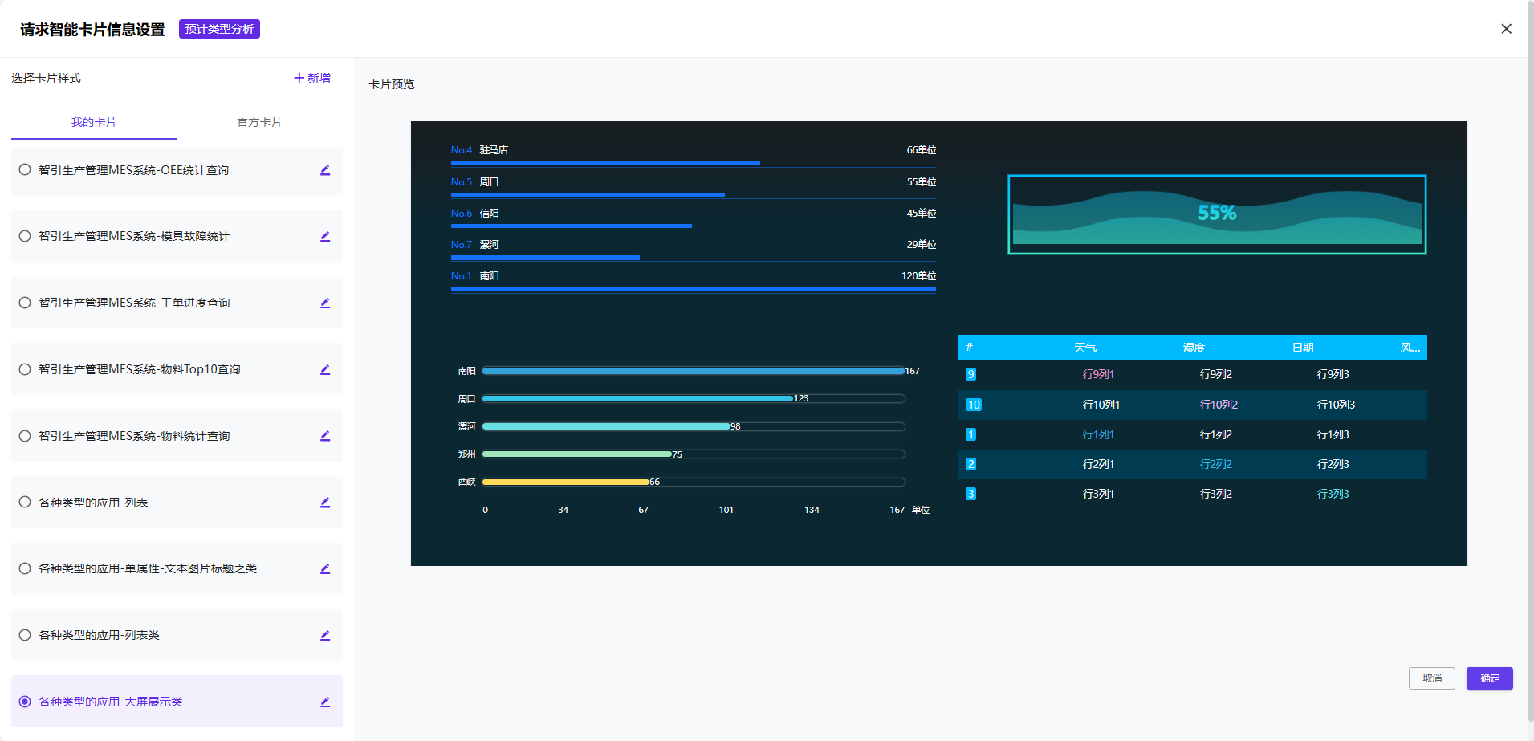Click the 预计类型分析 tag label
1534x741 pixels.
click(x=219, y=30)
